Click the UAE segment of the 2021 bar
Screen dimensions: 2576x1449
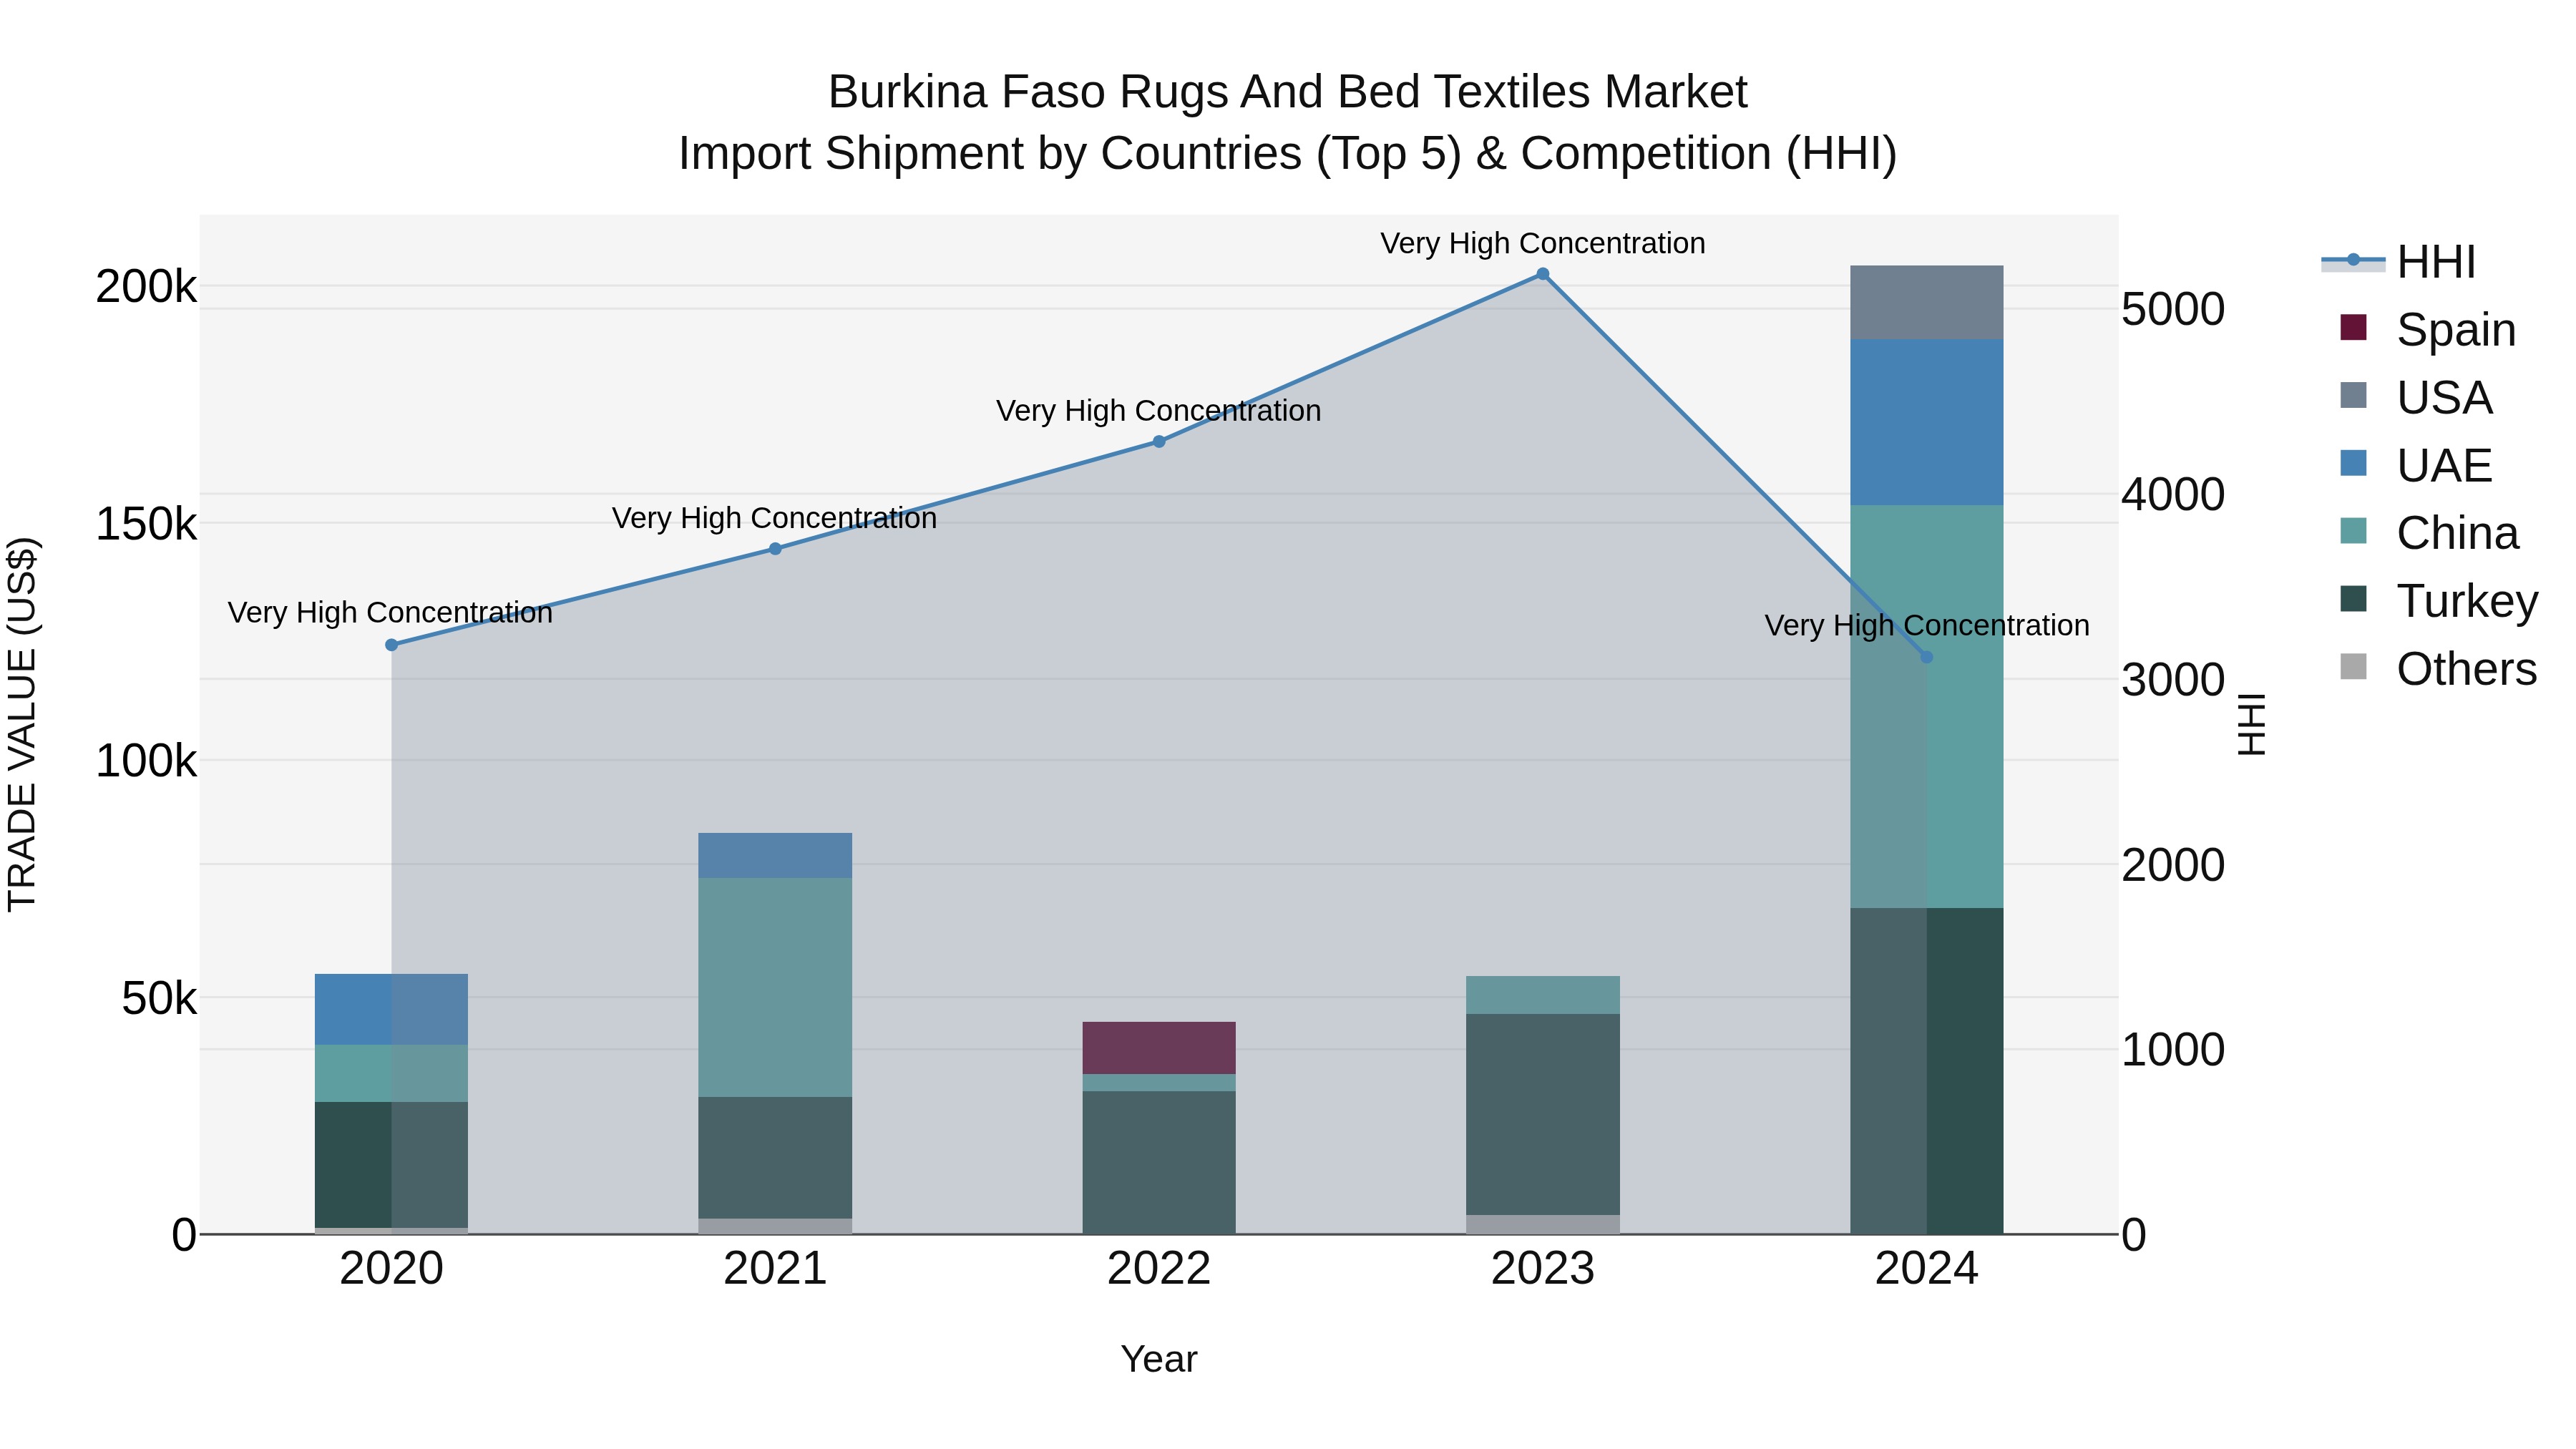pyautogui.click(x=775, y=855)
